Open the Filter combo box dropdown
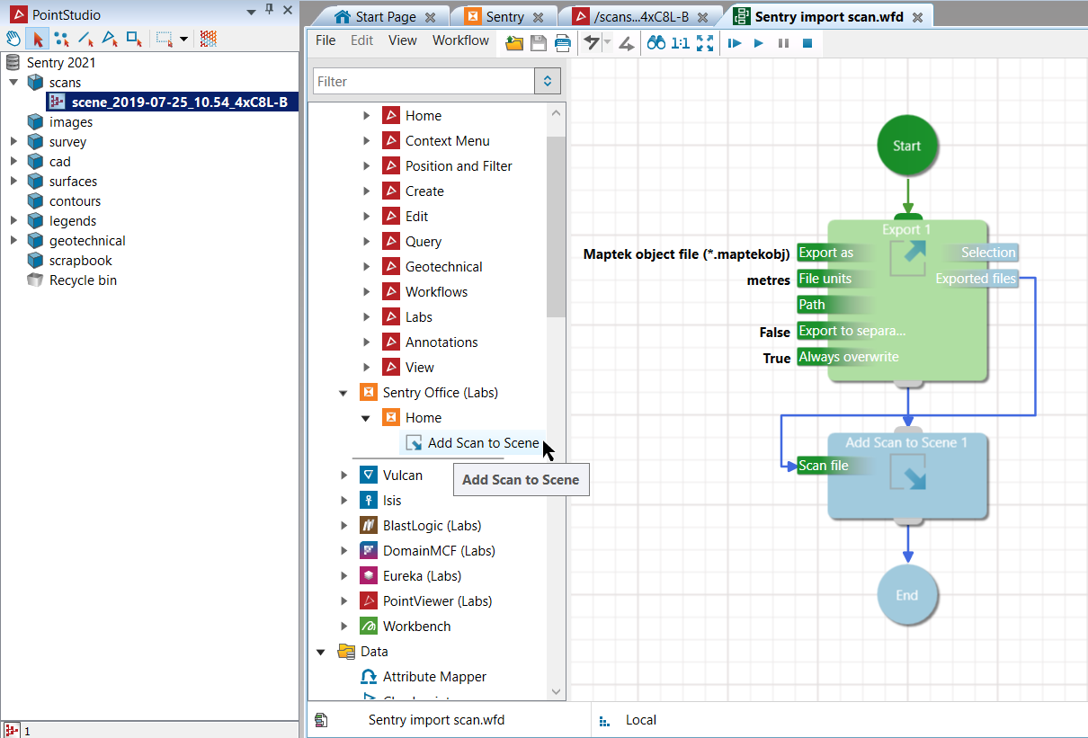The height and width of the screenshot is (738, 1088). [x=547, y=81]
